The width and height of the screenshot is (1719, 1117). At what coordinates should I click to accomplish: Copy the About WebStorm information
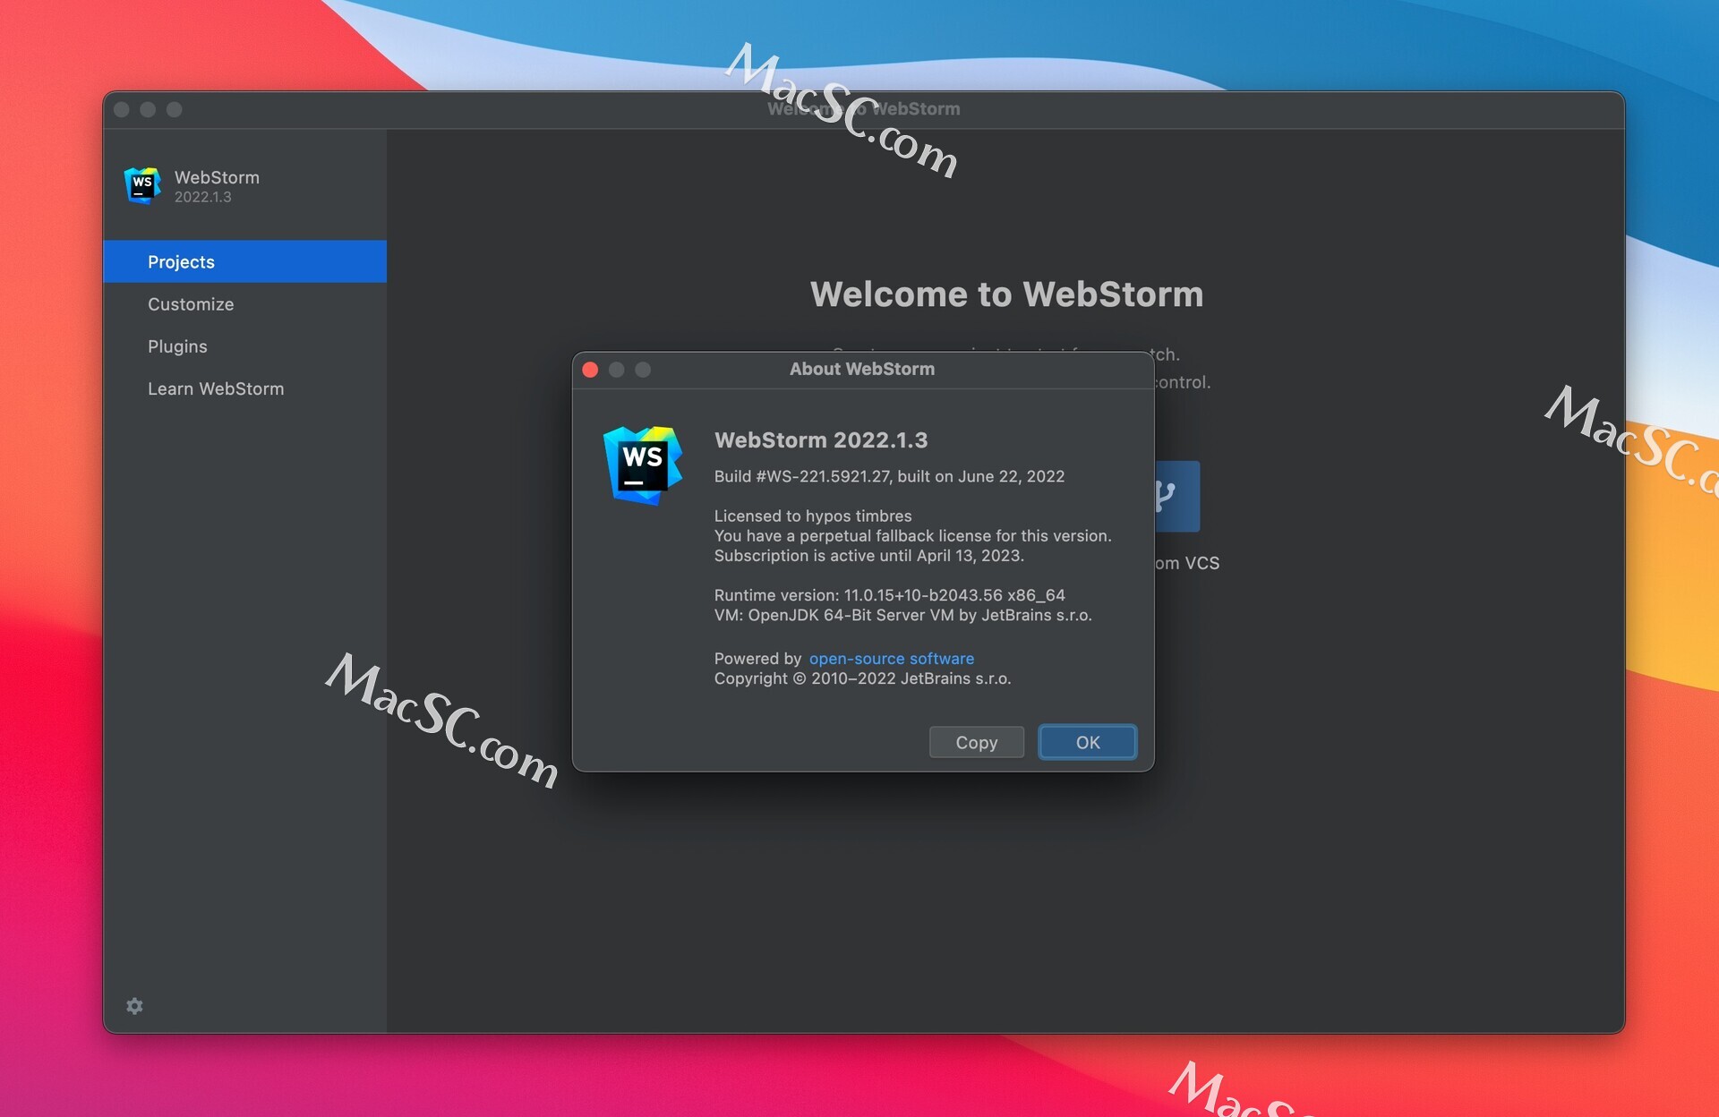coord(976,742)
